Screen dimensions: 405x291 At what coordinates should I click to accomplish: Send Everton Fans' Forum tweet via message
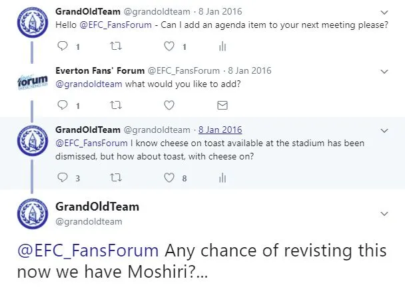coord(222,105)
